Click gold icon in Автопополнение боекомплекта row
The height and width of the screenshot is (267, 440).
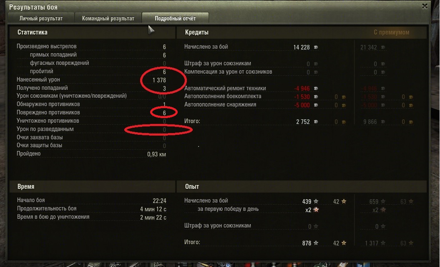[344, 97]
